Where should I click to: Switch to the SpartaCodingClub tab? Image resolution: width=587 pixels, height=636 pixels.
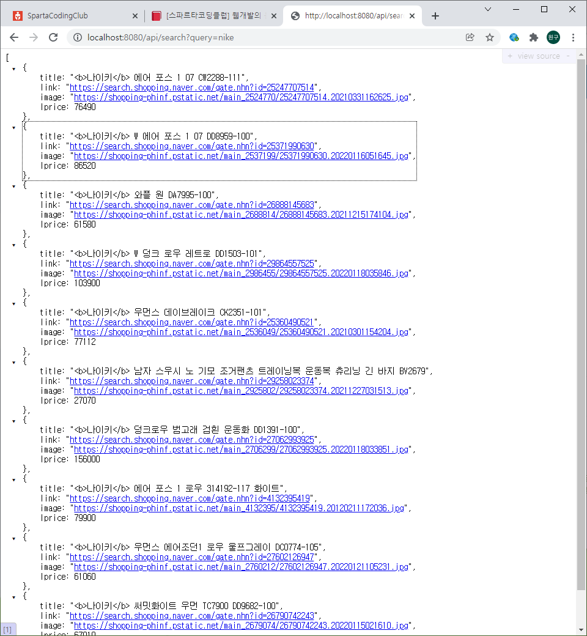click(x=73, y=16)
